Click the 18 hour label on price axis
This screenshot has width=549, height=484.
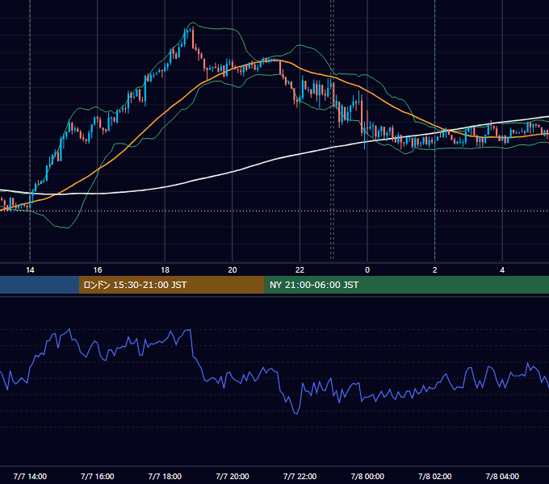165,270
